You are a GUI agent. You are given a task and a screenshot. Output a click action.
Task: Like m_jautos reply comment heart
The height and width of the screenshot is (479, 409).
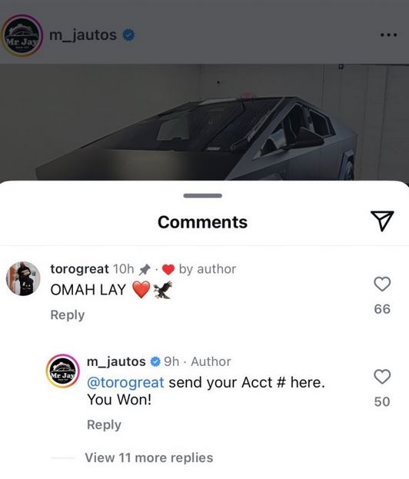pyautogui.click(x=382, y=377)
